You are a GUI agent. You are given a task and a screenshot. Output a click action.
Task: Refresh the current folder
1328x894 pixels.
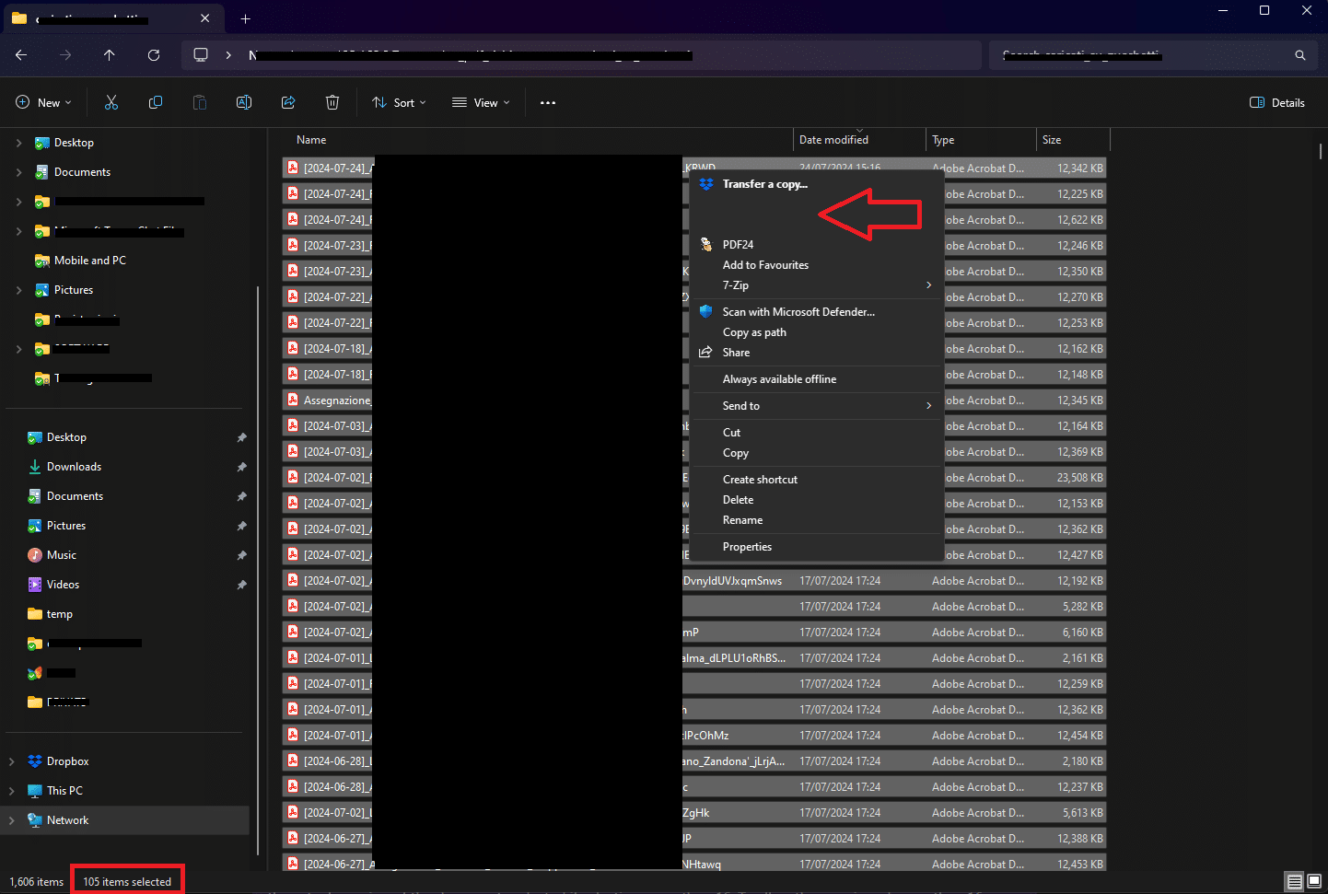tap(154, 55)
